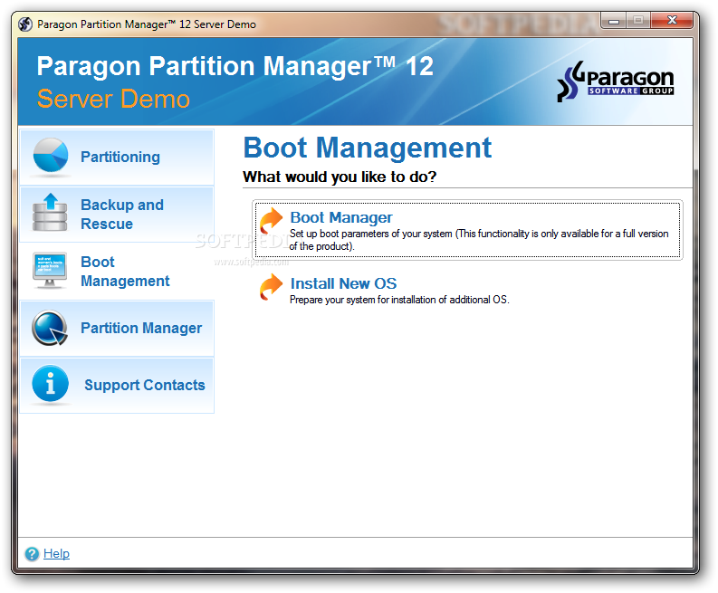
Task: Click the blue Help question mark icon
Action: (x=32, y=554)
